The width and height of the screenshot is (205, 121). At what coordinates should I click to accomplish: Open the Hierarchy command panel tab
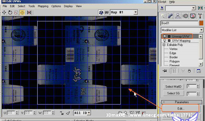tap(178, 16)
